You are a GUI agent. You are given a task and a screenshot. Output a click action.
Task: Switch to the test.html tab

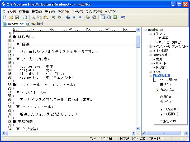[35, 24]
